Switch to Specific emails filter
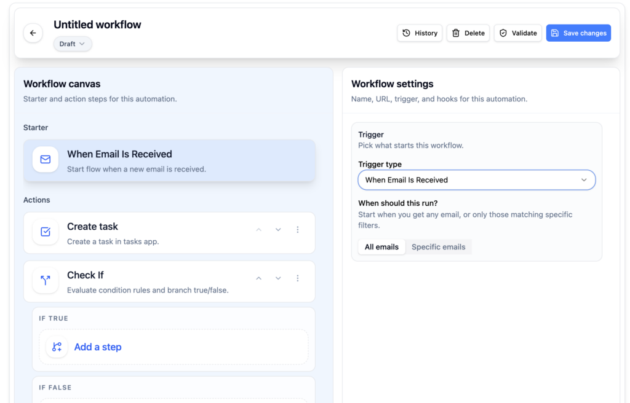This screenshot has height=403, width=630. click(x=438, y=247)
